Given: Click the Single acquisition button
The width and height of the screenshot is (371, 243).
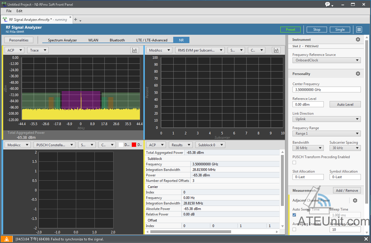Looking at the screenshot, I should point(340,30).
